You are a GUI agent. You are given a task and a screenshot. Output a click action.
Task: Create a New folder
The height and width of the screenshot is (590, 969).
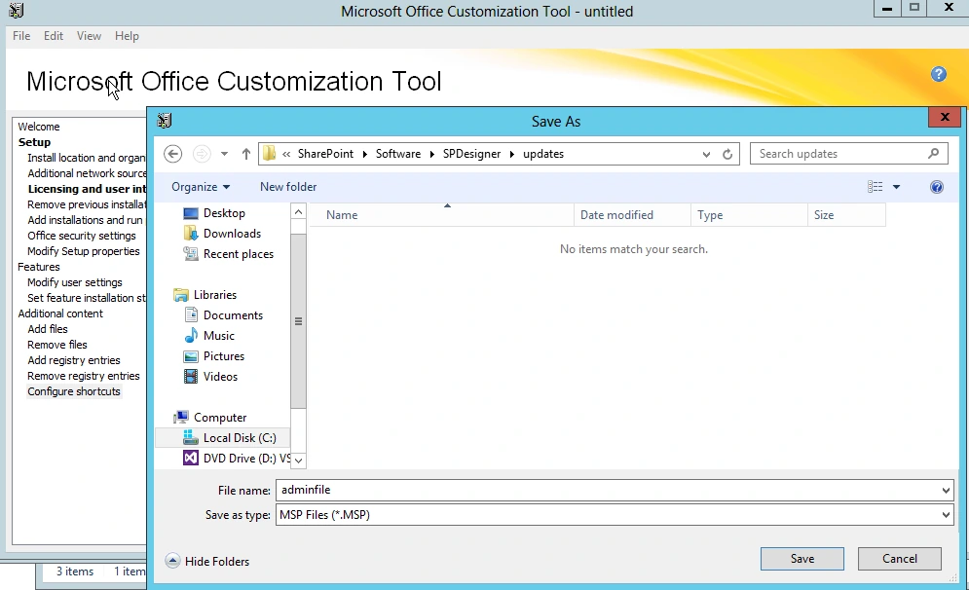(x=288, y=187)
